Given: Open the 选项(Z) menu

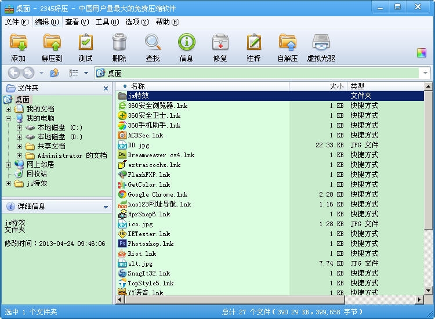Looking at the screenshot, I should point(137,22).
